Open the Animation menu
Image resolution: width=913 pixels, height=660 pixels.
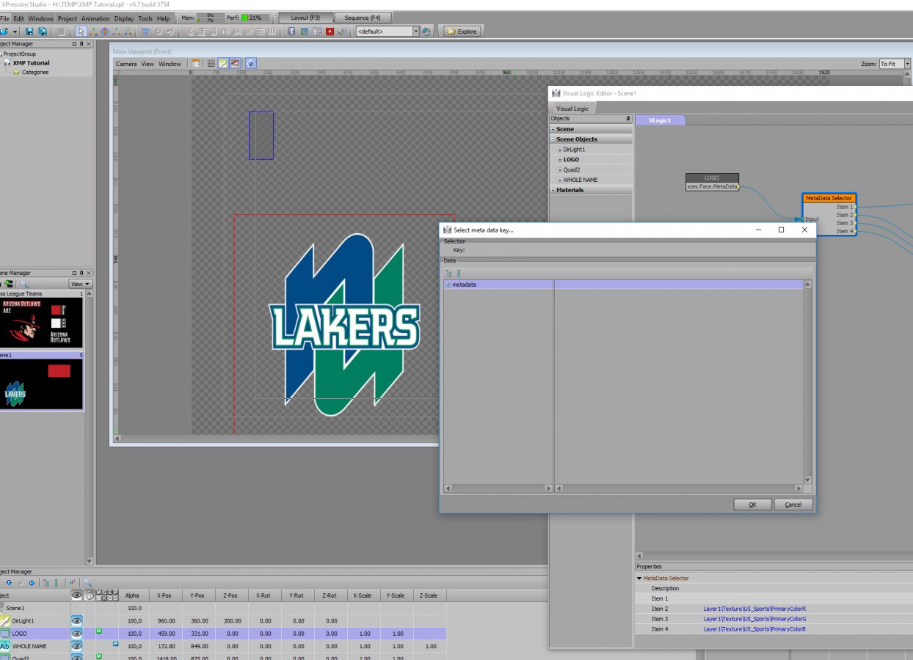point(95,18)
